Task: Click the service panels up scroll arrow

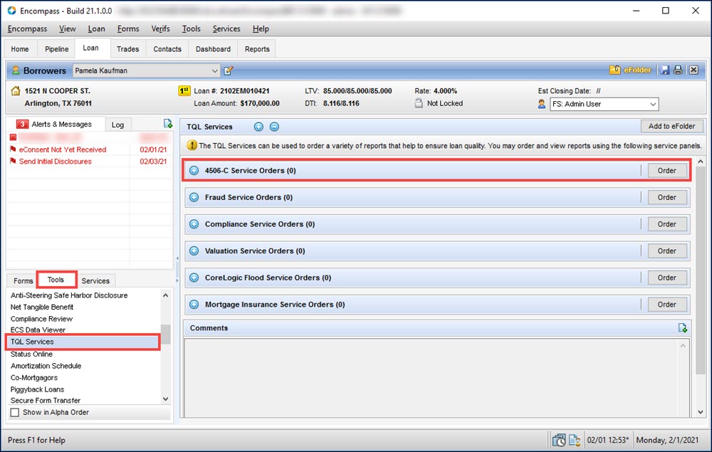Action: click(700, 162)
